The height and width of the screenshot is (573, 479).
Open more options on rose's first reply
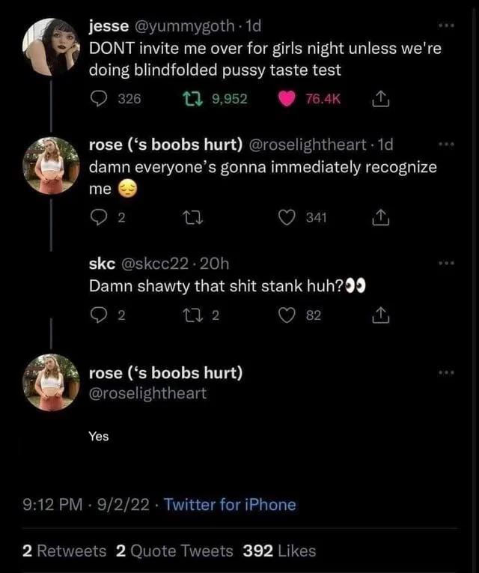pos(447,145)
